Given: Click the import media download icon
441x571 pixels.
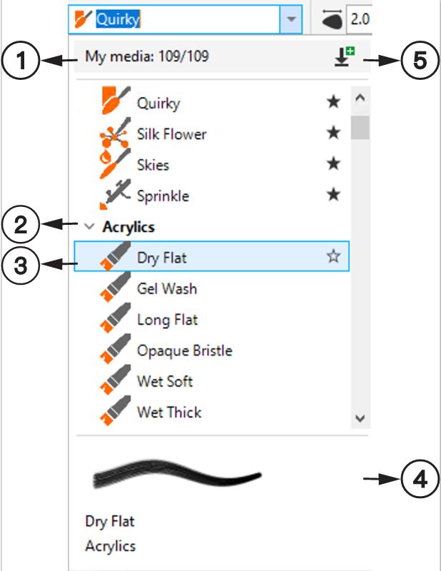Looking at the screenshot, I should [x=344, y=56].
